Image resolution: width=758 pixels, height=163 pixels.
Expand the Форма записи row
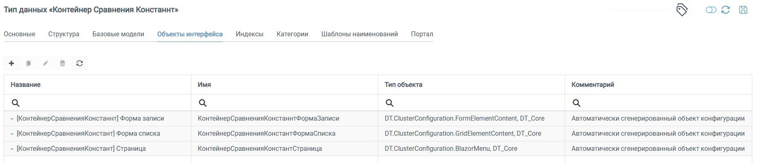[12, 119]
